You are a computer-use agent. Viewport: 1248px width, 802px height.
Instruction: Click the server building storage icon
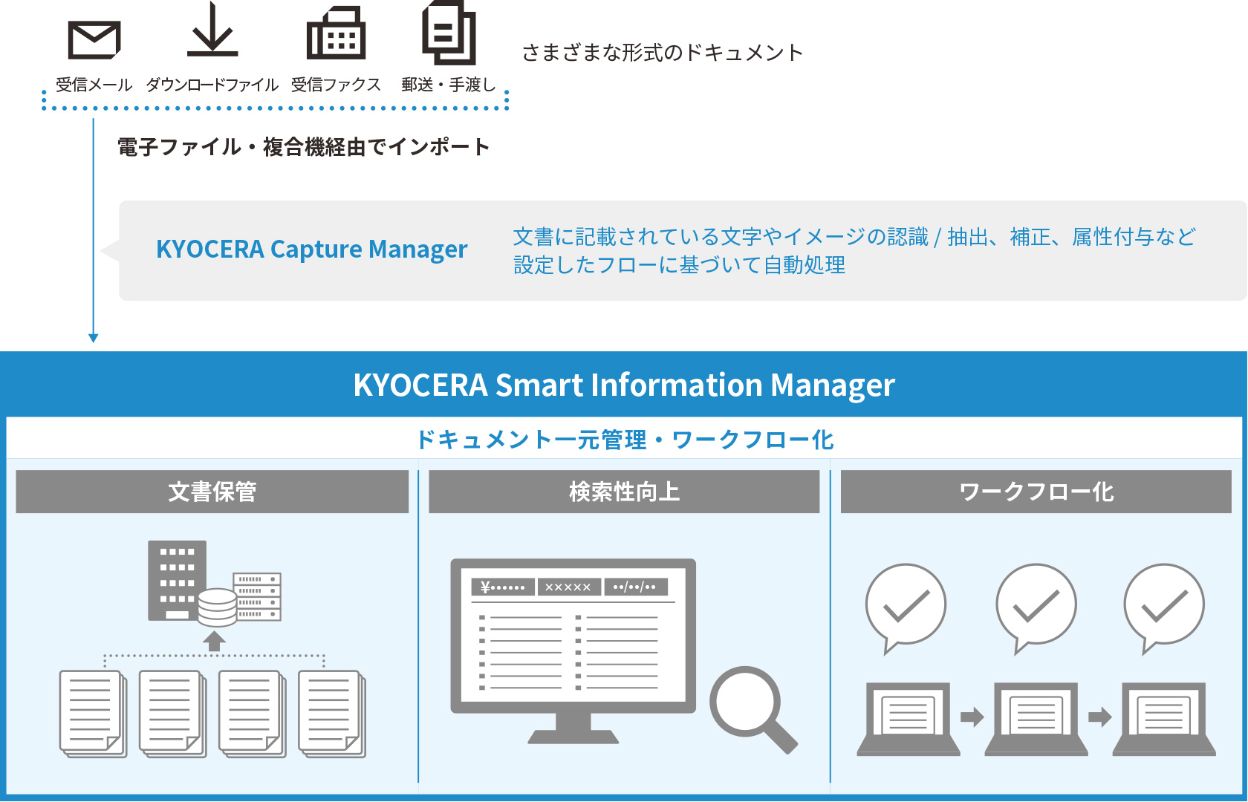click(177, 580)
